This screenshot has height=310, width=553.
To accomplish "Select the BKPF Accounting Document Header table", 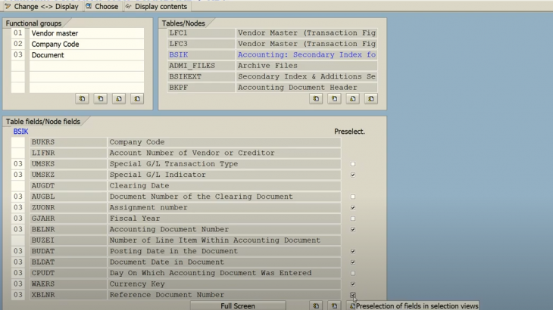I will click(x=272, y=88).
